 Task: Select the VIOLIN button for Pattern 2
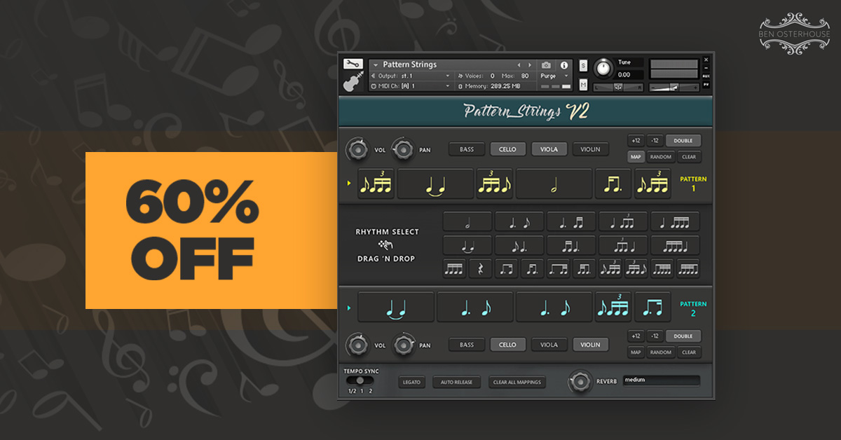click(590, 345)
